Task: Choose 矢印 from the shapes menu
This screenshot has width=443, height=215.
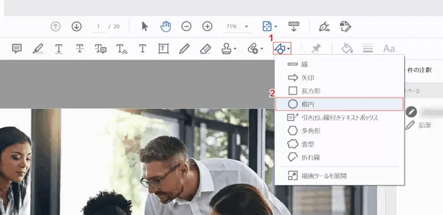Action: tap(339, 78)
